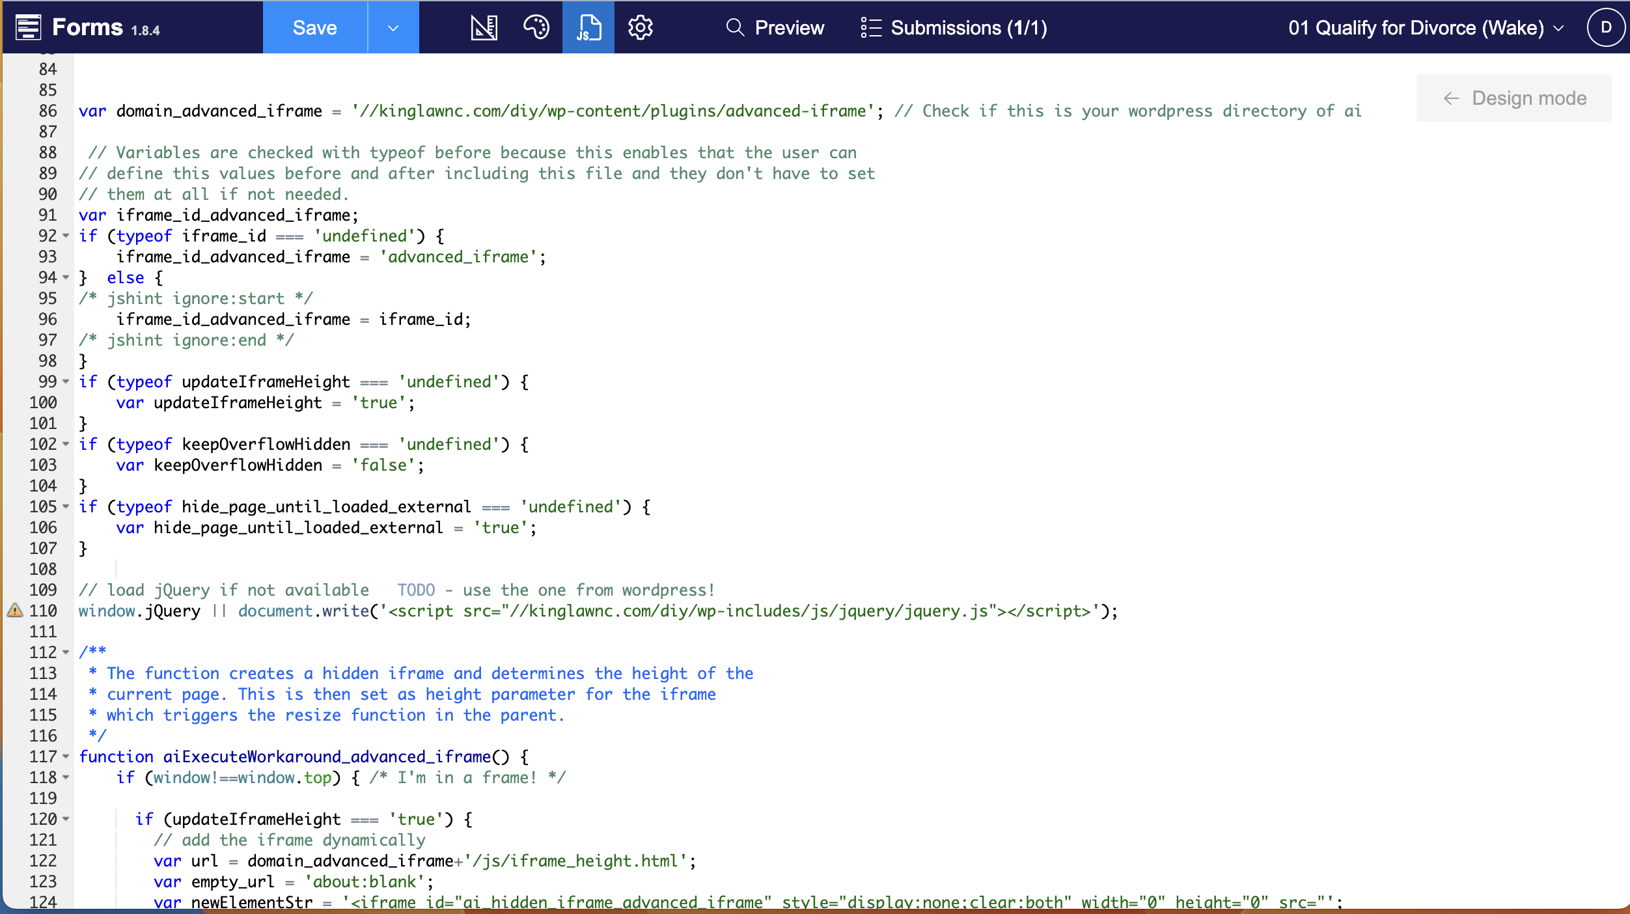Click updateIframeHeight on line 100

[238, 402]
